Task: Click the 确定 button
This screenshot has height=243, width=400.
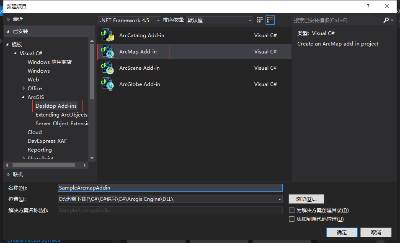Action: coord(342,232)
